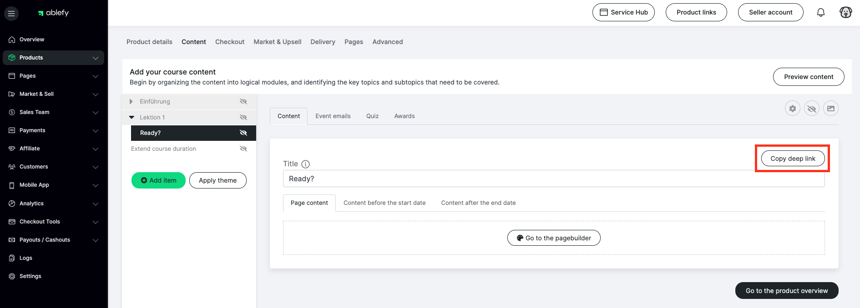The height and width of the screenshot is (308, 860).
Task: Click the Checkout Tools icon
Action: [x=12, y=222]
